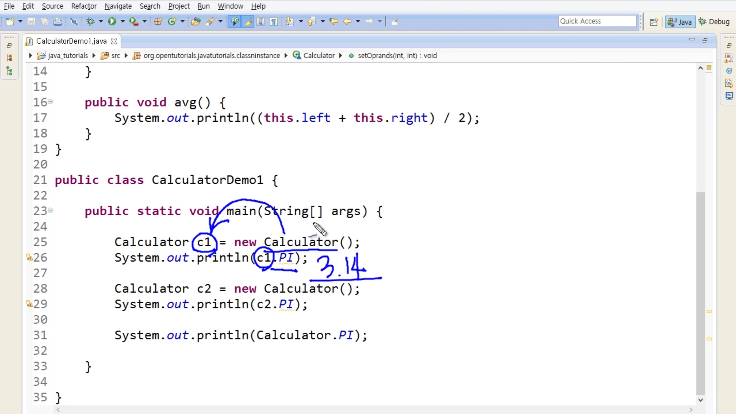Select the CalculatorDemo1.java editor tab
736x414 pixels.
coord(71,41)
